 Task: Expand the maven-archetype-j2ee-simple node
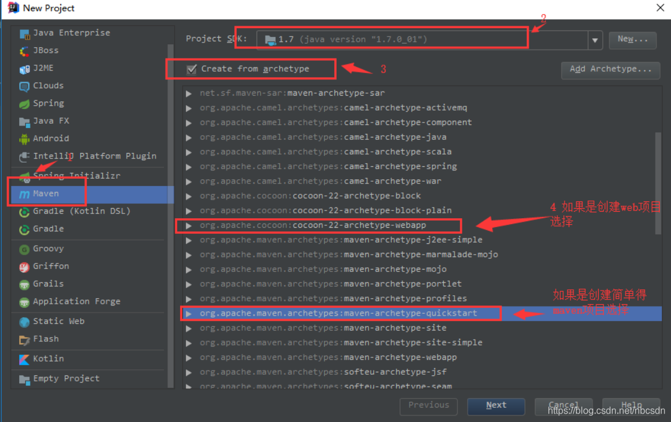click(189, 240)
